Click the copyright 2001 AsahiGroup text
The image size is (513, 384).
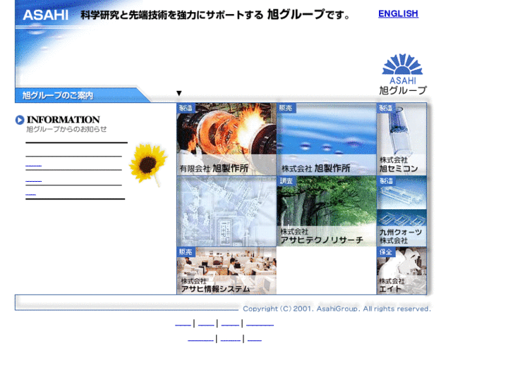[337, 309]
